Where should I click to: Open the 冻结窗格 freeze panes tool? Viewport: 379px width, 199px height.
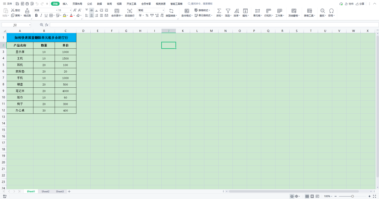click(x=294, y=13)
